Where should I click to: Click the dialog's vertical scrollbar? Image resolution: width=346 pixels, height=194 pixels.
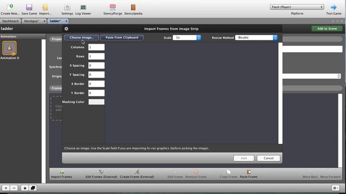click(280, 93)
